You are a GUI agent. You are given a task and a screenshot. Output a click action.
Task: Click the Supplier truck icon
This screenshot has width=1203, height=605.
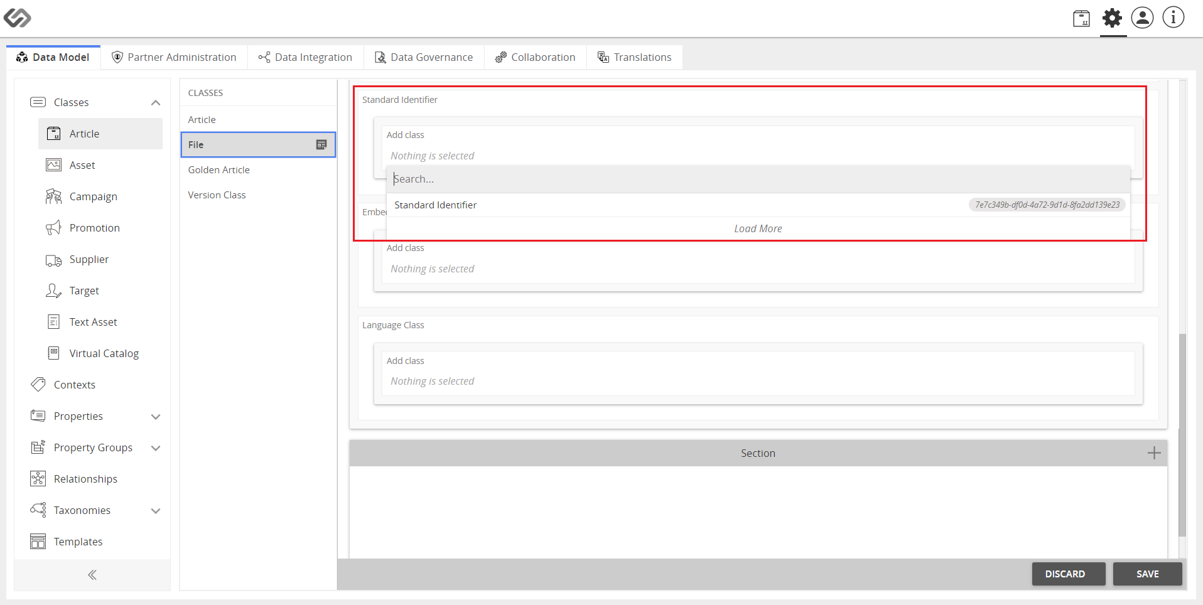click(x=54, y=260)
